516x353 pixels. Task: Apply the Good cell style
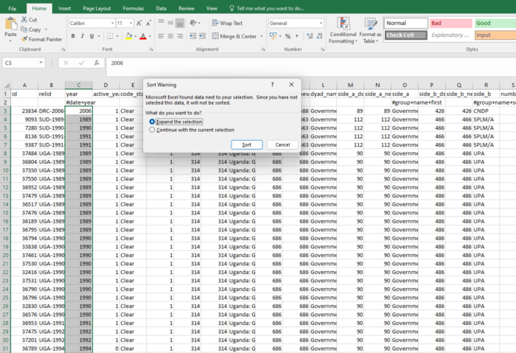[495, 23]
